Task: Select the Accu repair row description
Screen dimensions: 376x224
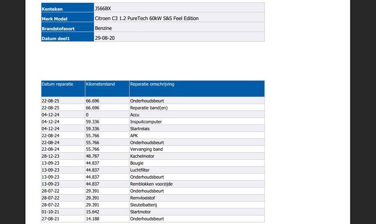Action: coord(135,115)
